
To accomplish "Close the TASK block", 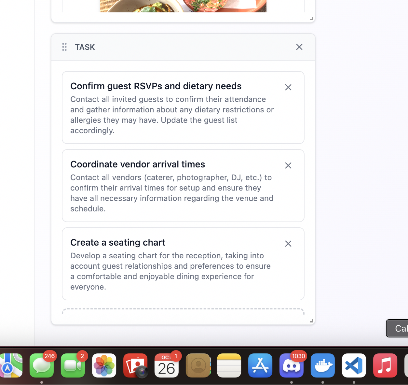I will (x=299, y=47).
